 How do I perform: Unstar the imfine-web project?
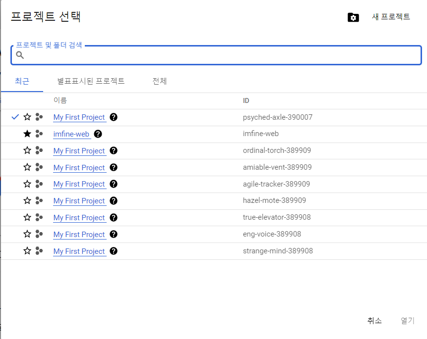click(27, 134)
